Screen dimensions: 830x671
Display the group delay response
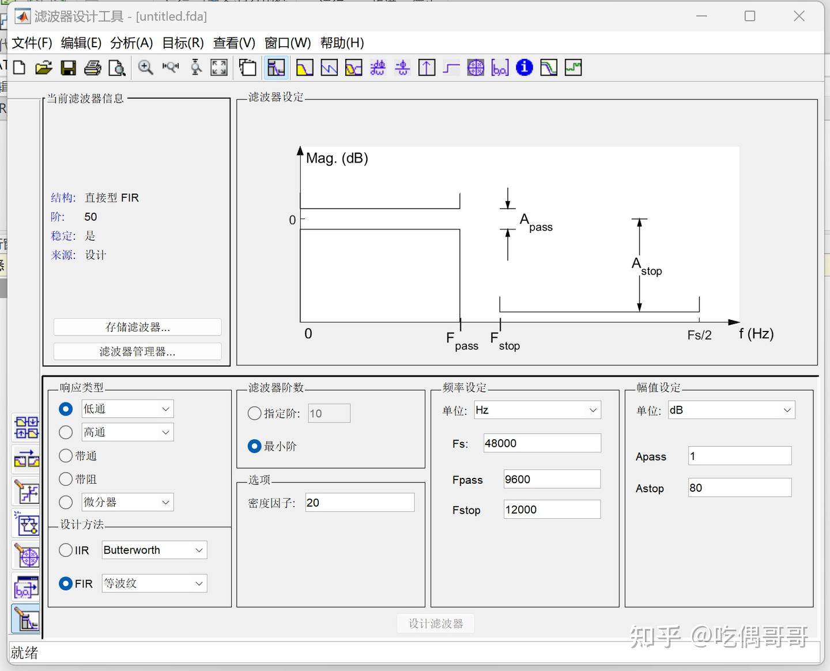click(x=378, y=67)
